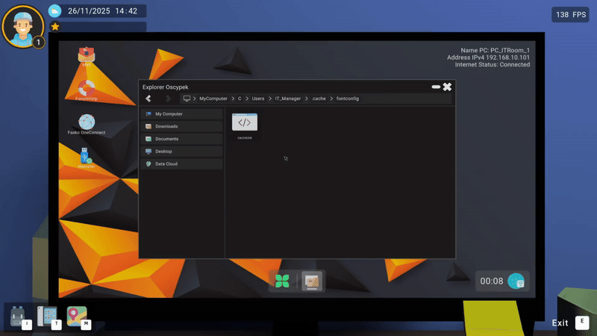The width and height of the screenshot is (597, 336).
Task: Select the Explorer taskbar icon
Action: pos(312,281)
